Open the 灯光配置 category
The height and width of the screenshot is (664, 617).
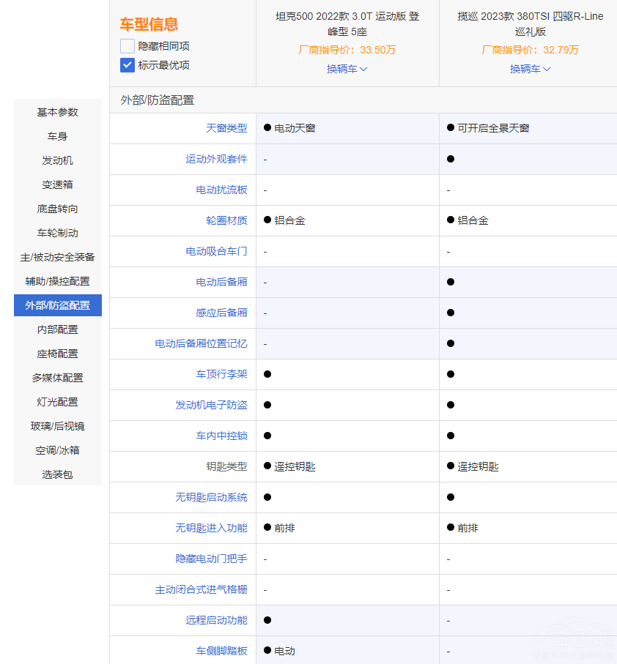coord(58,402)
